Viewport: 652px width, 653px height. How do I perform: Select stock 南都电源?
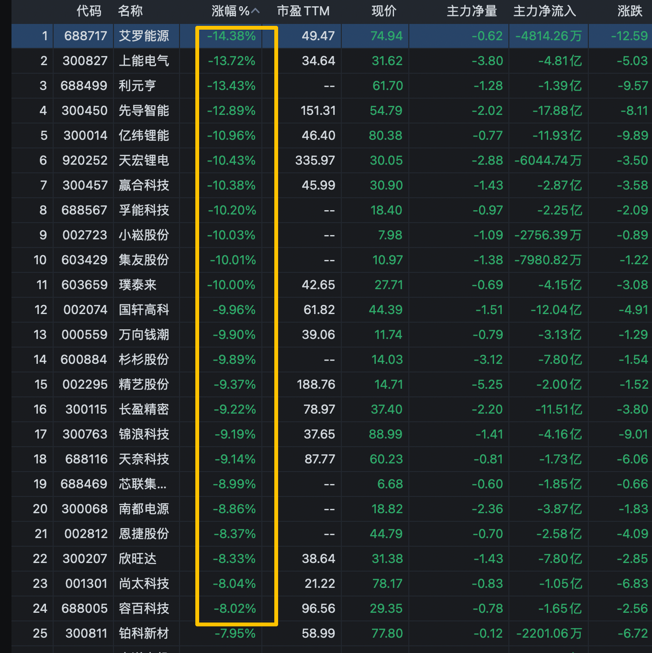pyautogui.click(x=144, y=509)
